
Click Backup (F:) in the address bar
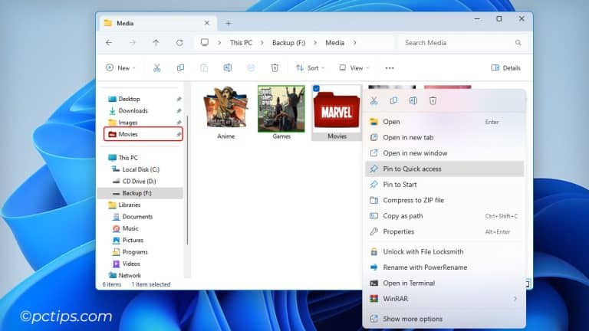click(288, 43)
